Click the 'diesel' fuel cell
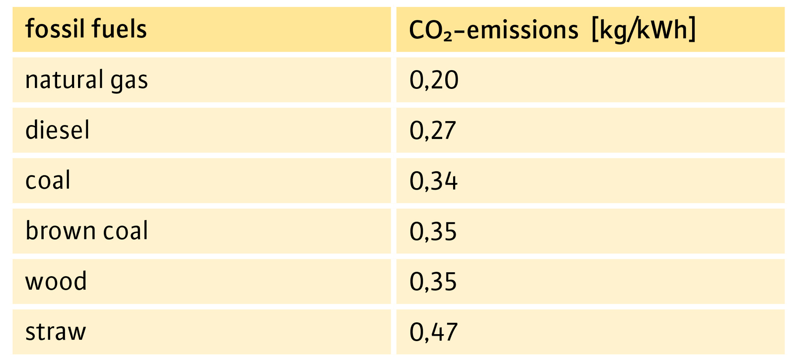This screenshot has height=362, width=795. 58,131
